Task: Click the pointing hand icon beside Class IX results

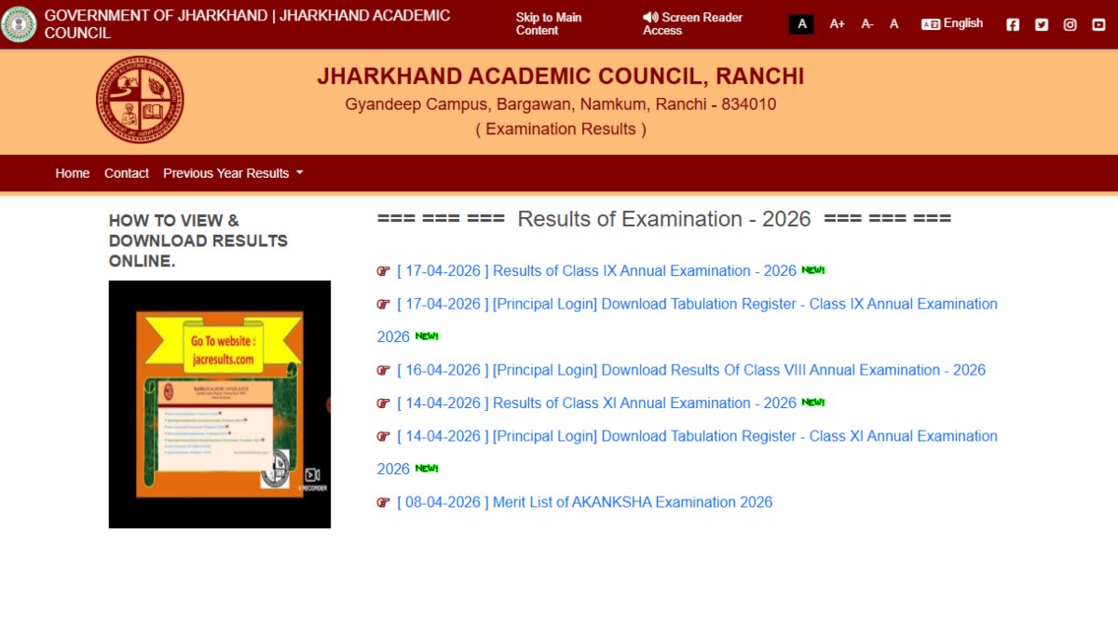Action: click(383, 271)
